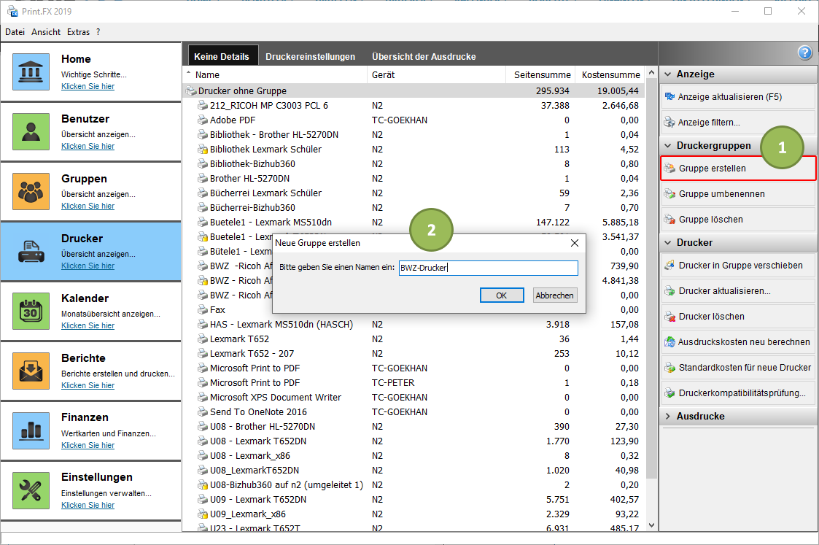Switch to the Übersicht der Ausdrucke tab

pyautogui.click(x=424, y=56)
